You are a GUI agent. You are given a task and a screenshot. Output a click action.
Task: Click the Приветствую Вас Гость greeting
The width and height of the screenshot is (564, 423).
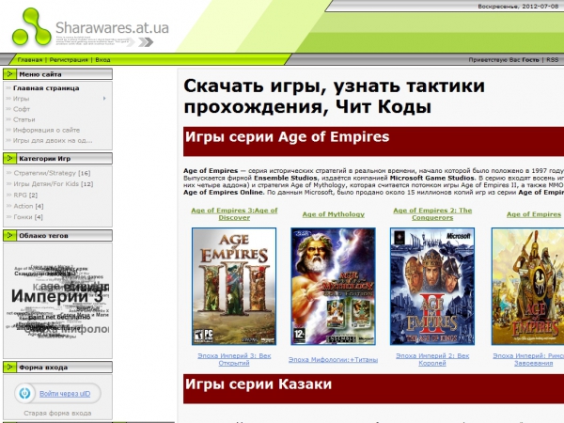click(x=504, y=60)
